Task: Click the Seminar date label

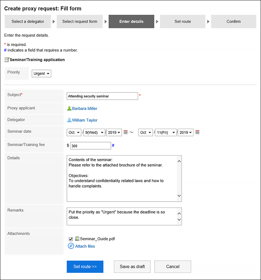Action: coord(19,131)
